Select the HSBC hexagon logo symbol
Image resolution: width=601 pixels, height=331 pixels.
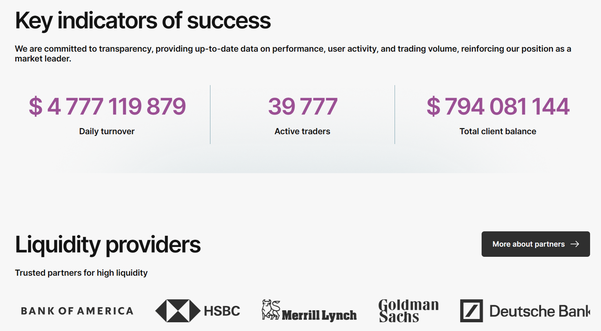point(178,311)
